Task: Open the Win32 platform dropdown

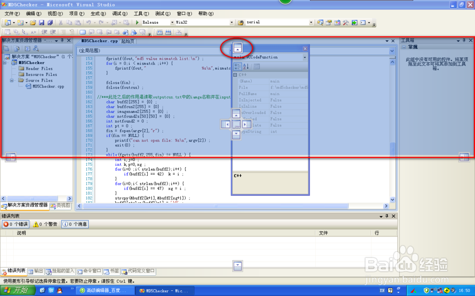Action: (231, 22)
